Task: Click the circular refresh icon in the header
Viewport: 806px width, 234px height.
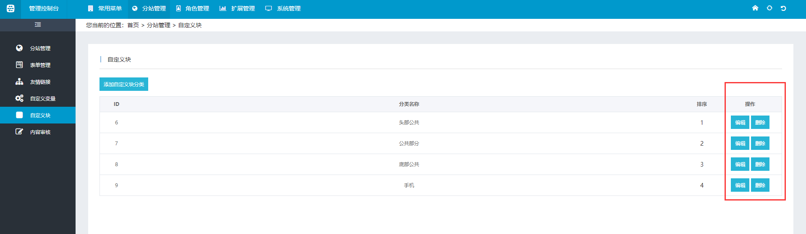Action: (769, 8)
